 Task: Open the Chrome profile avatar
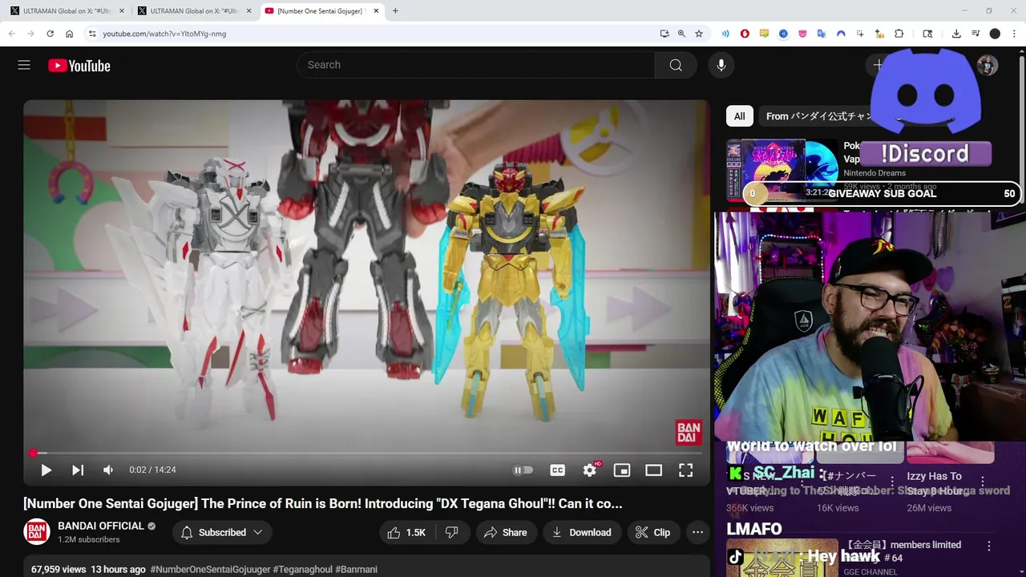[x=995, y=34]
